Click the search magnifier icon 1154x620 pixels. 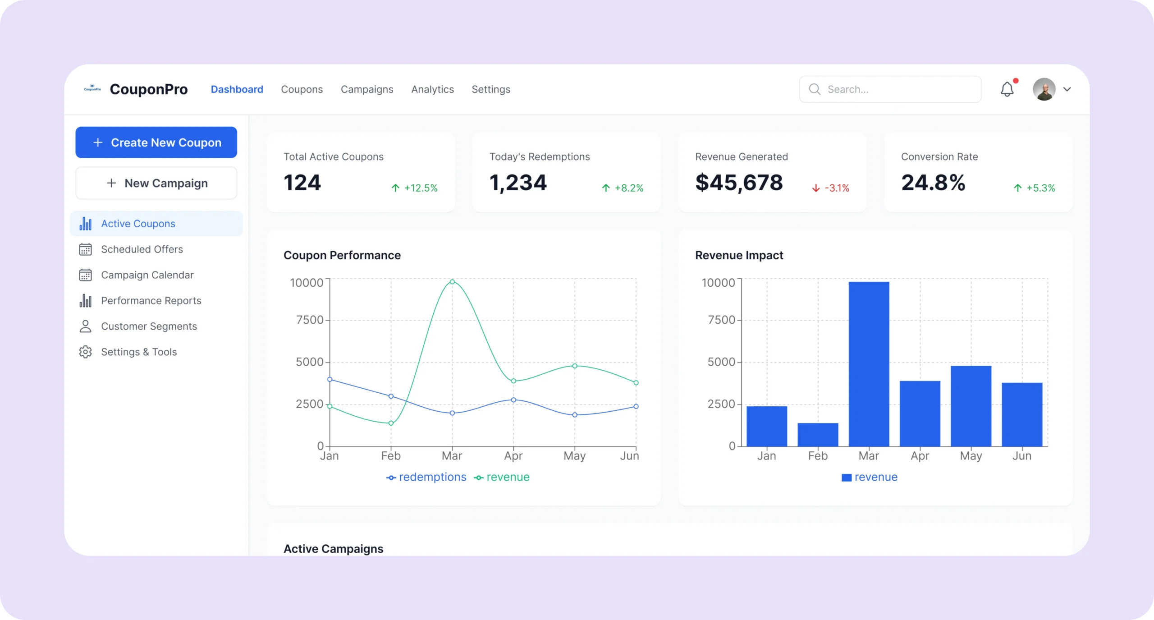point(814,89)
